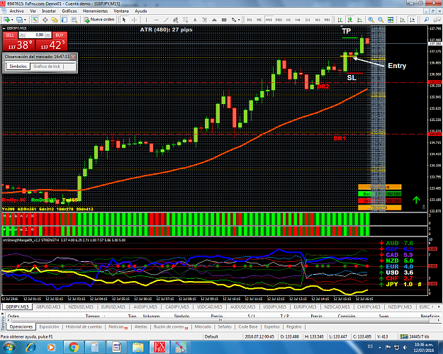Increase trade volume with up arrow

(x=47, y=35)
